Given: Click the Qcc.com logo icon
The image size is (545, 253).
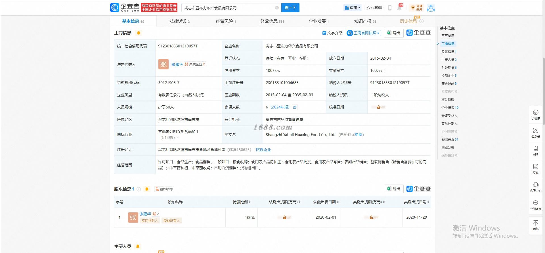Looking at the screenshot, I should 115,8.
